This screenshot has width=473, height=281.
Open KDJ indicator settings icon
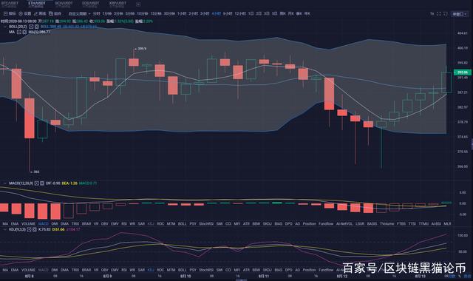coord(29,229)
